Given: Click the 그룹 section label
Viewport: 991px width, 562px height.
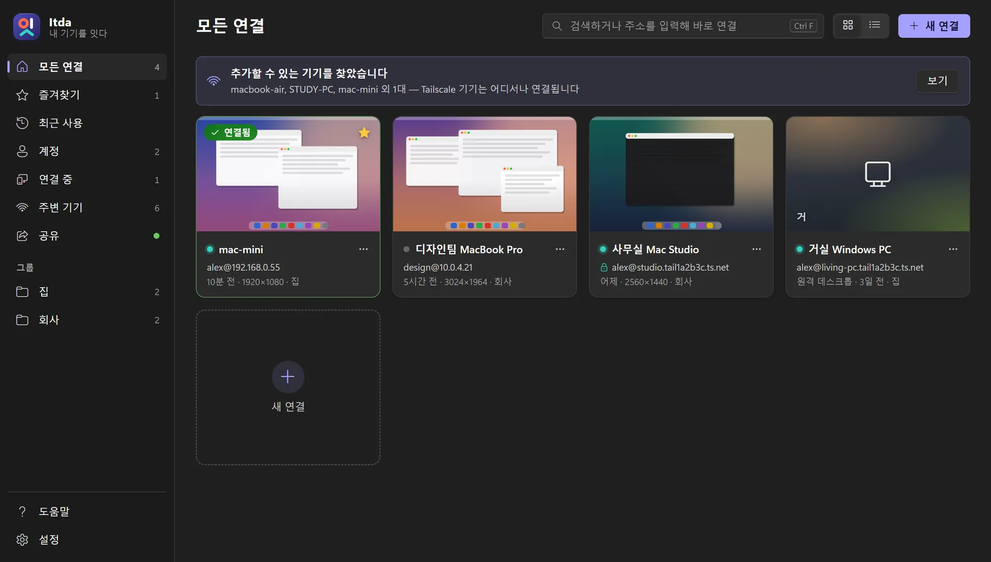Looking at the screenshot, I should [25, 267].
